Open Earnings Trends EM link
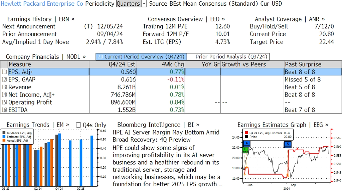Image resolution: width=342 pixels, height=191 pixels. 38,125
